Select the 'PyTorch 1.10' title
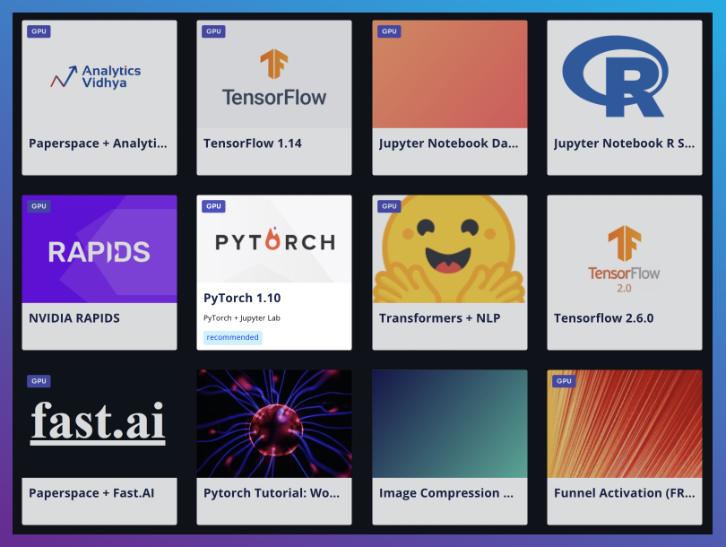This screenshot has height=547, width=726. coord(242,298)
